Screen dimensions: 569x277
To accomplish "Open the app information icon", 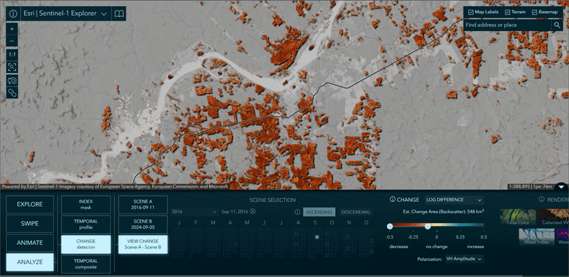I will pos(13,14).
